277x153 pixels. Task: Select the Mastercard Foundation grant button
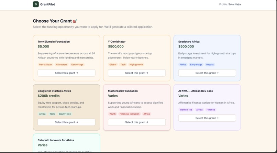(x=137, y=122)
